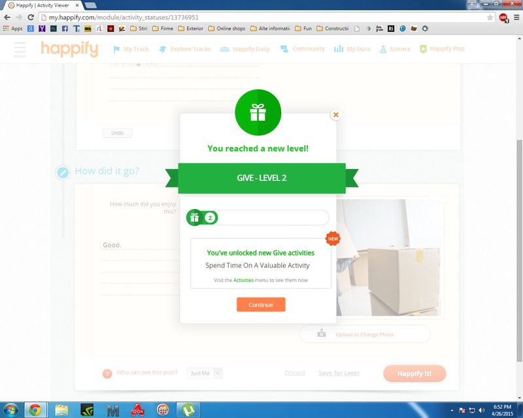
Task: Click the orange NEW badge
Action: coord(333,238)
